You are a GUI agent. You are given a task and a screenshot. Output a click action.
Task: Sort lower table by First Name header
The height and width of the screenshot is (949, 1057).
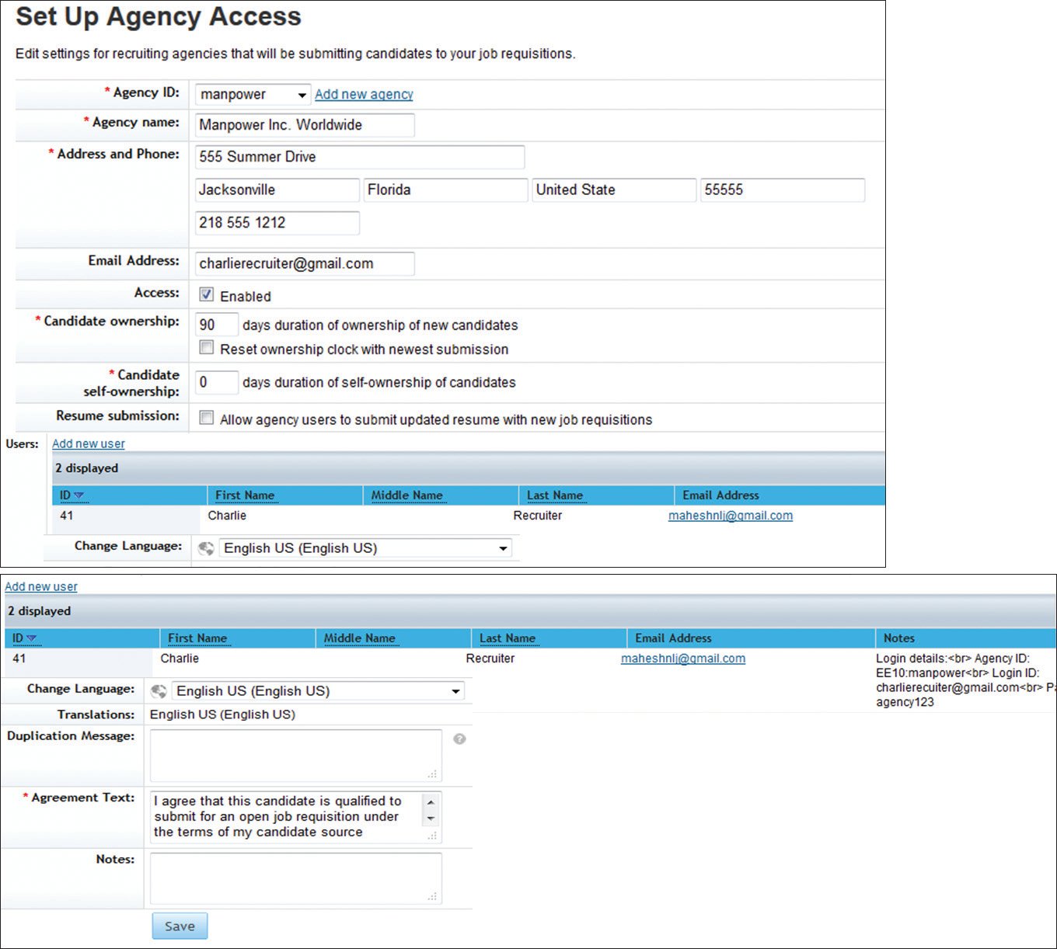(x=197, y=638)
